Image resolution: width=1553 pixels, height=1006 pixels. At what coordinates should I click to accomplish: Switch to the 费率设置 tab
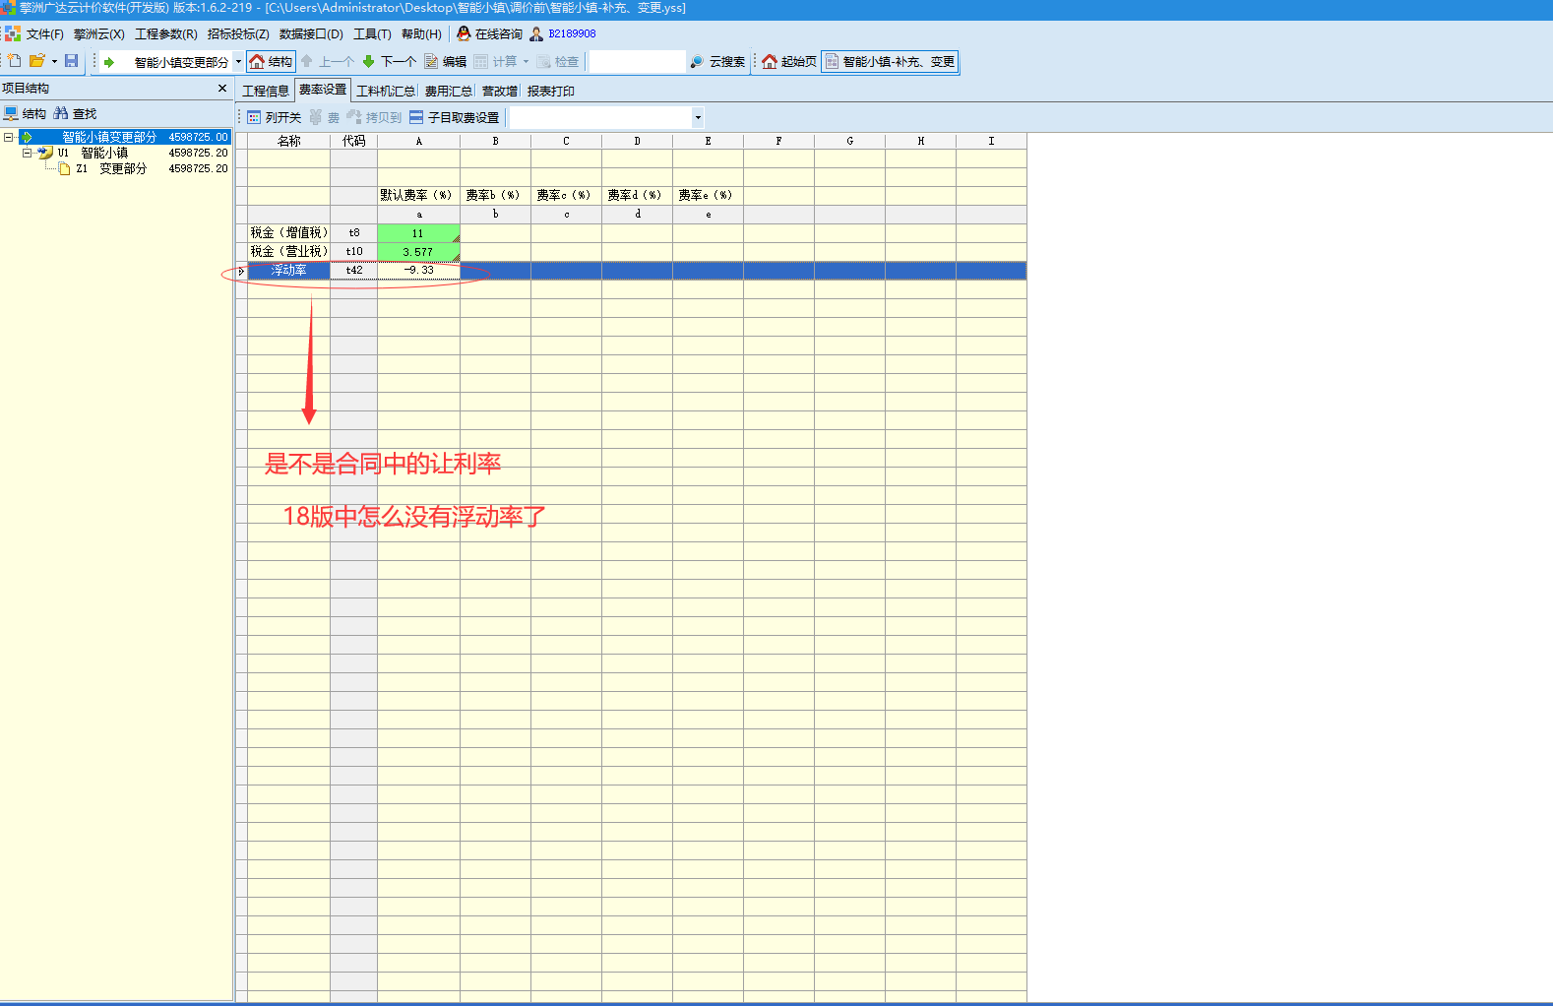tap(323, 90)
